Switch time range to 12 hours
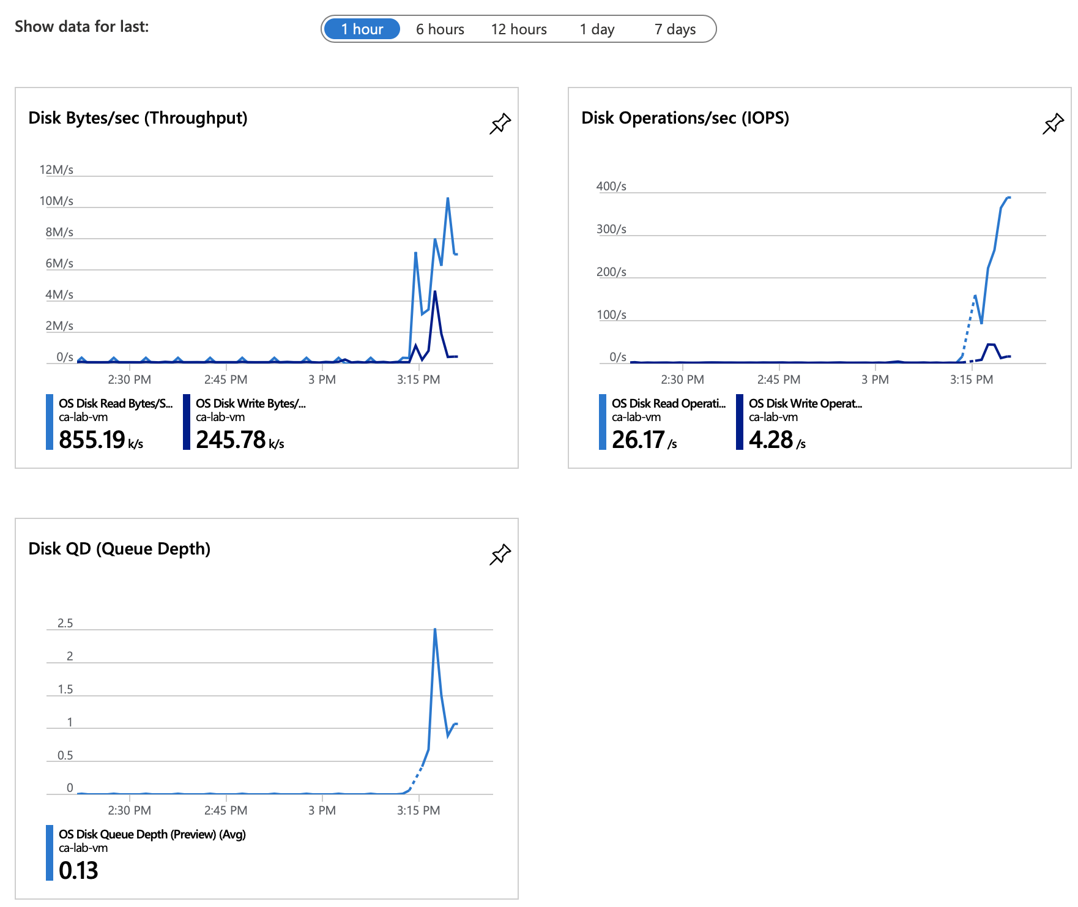1078x907 pixels. point(519,29)
